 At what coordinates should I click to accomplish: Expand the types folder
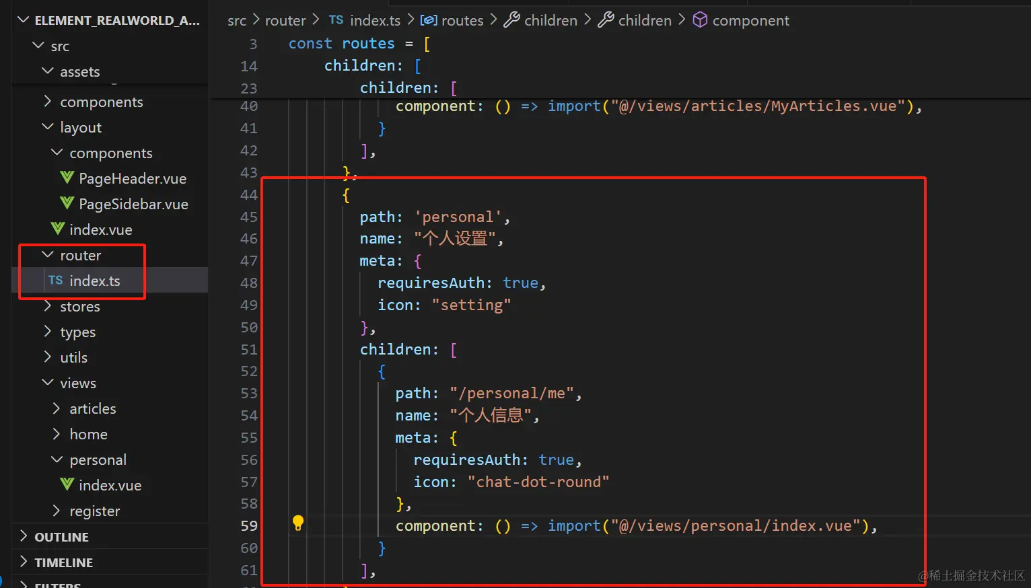48,332
